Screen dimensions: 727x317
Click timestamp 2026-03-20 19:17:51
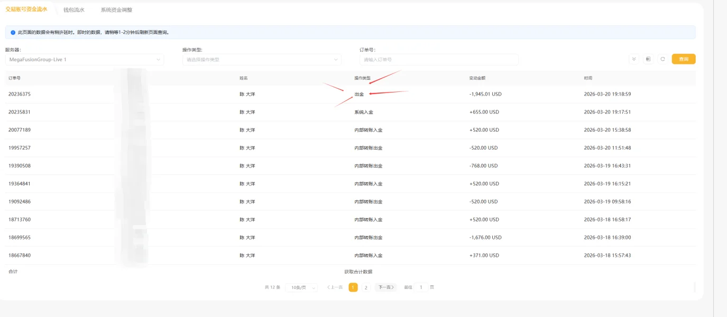pyautogui.click(x=608, y=112)
